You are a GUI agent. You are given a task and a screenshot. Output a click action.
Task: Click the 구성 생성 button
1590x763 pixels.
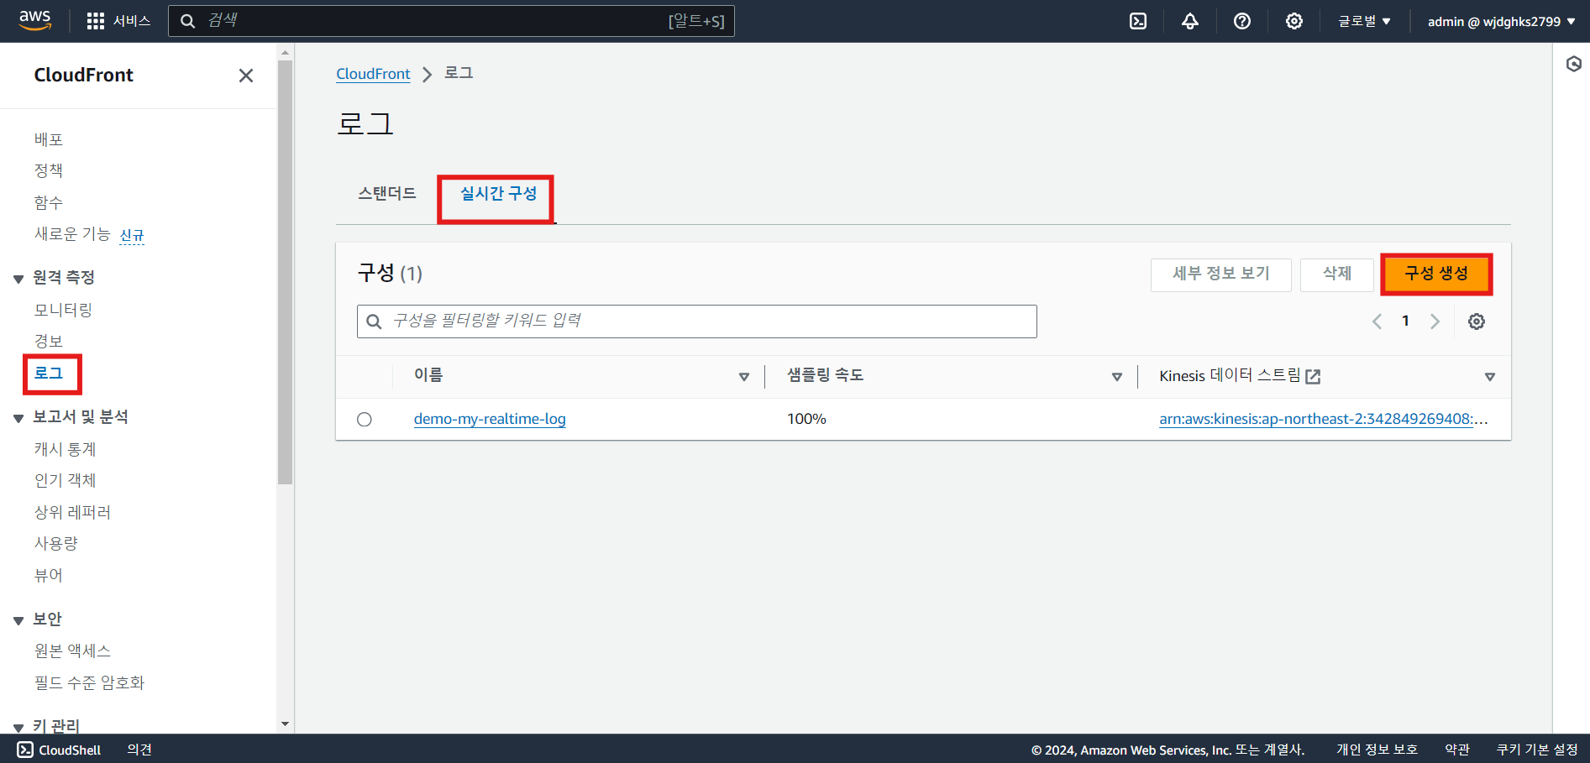pyautogui.click(x=1436, y=274)
